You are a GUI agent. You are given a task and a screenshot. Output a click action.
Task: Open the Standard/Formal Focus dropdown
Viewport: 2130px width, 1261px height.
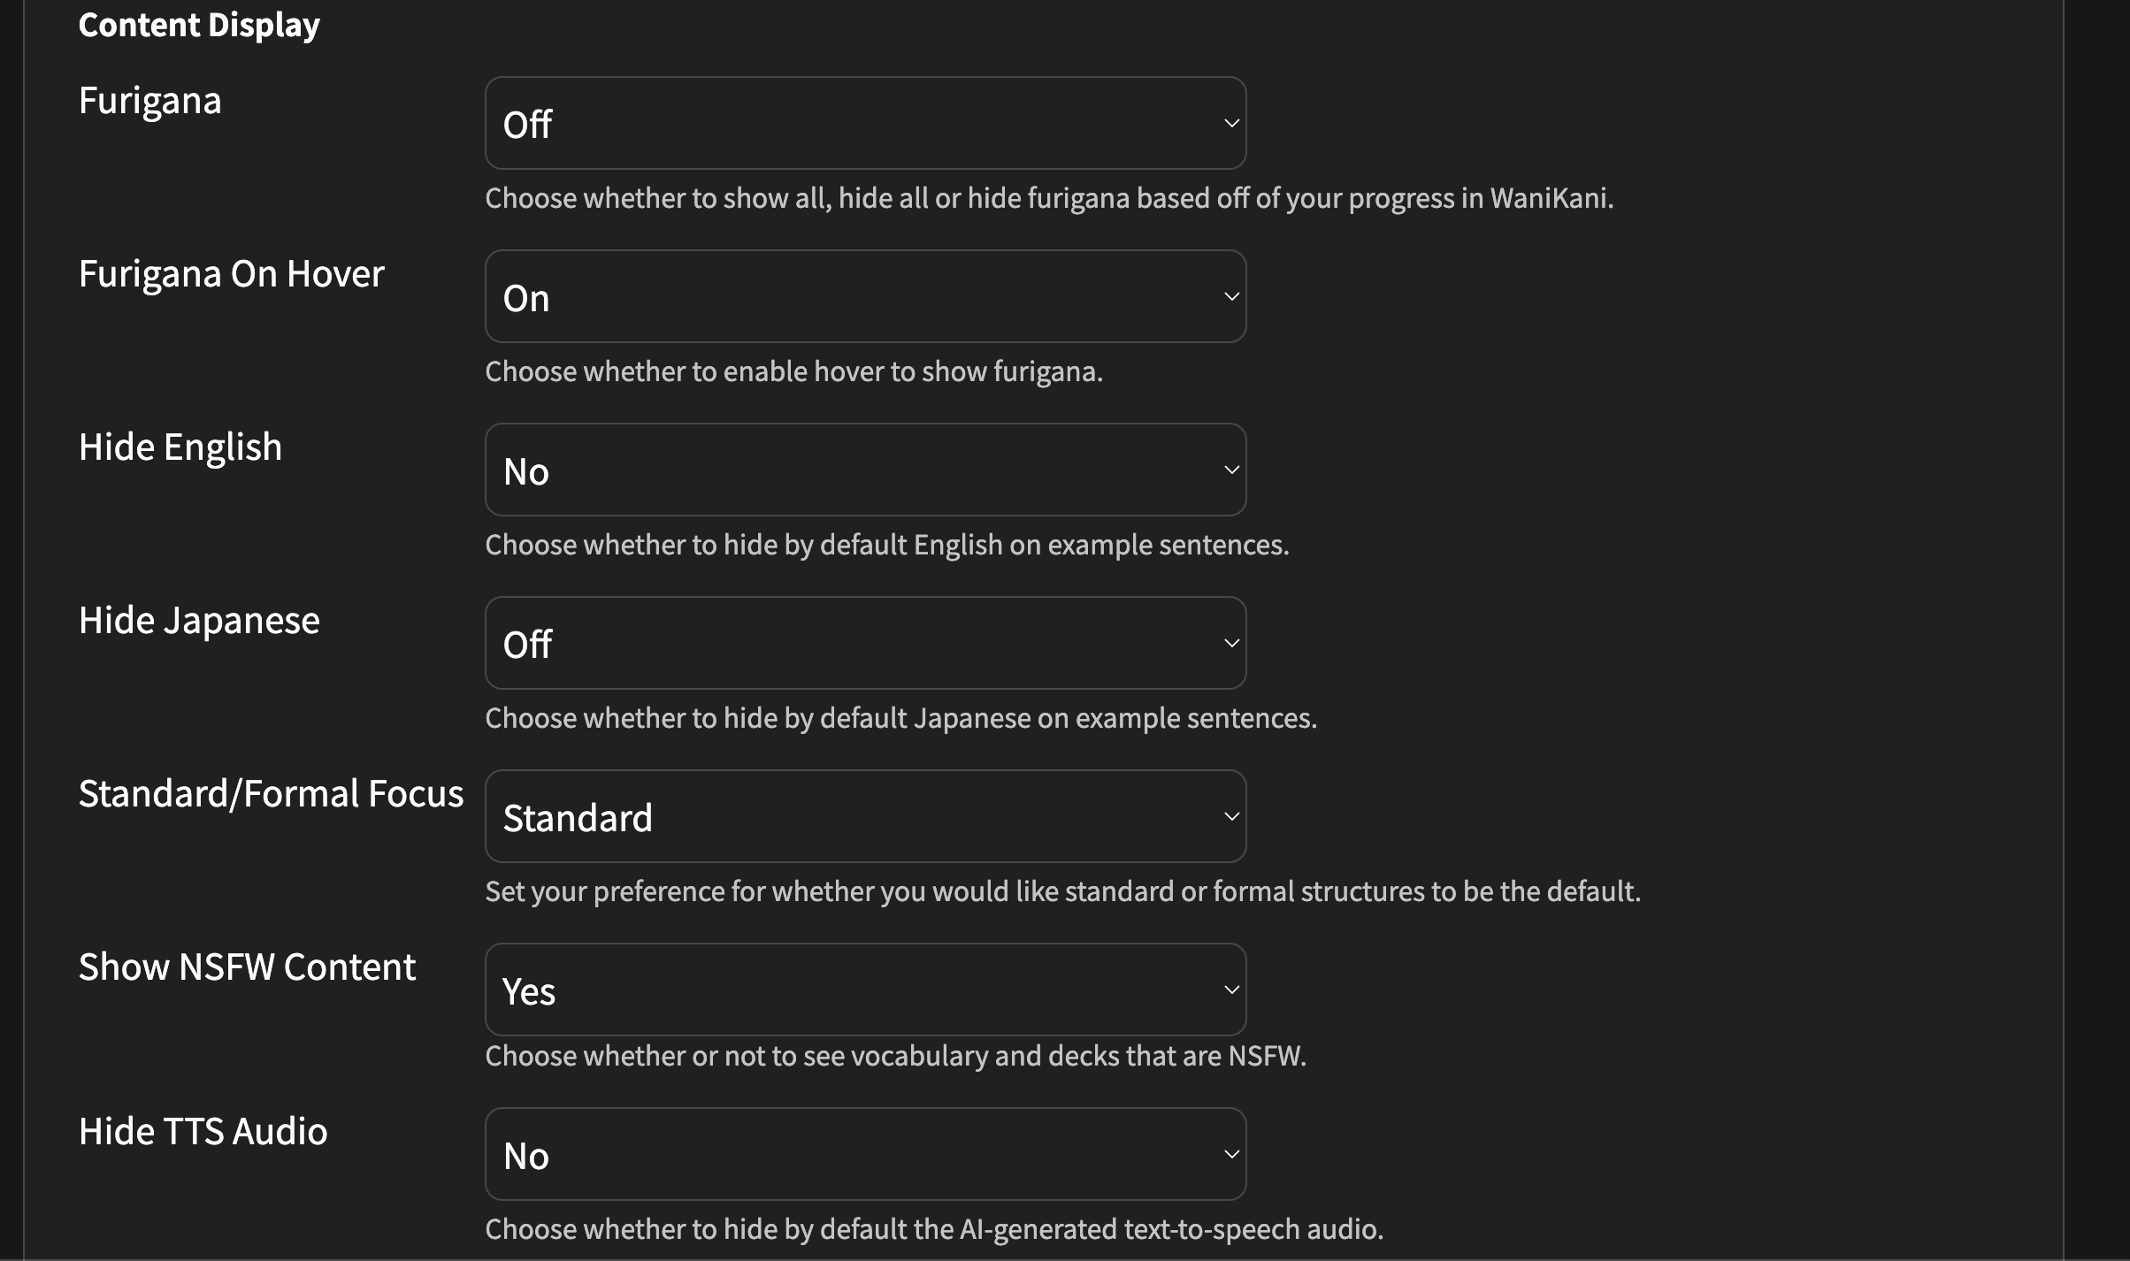tap(865, 816)
